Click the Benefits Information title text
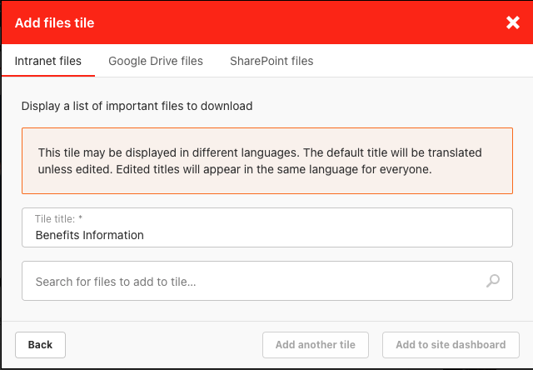The height and width of the screenshot is (370, 533). tap(89, 236)
